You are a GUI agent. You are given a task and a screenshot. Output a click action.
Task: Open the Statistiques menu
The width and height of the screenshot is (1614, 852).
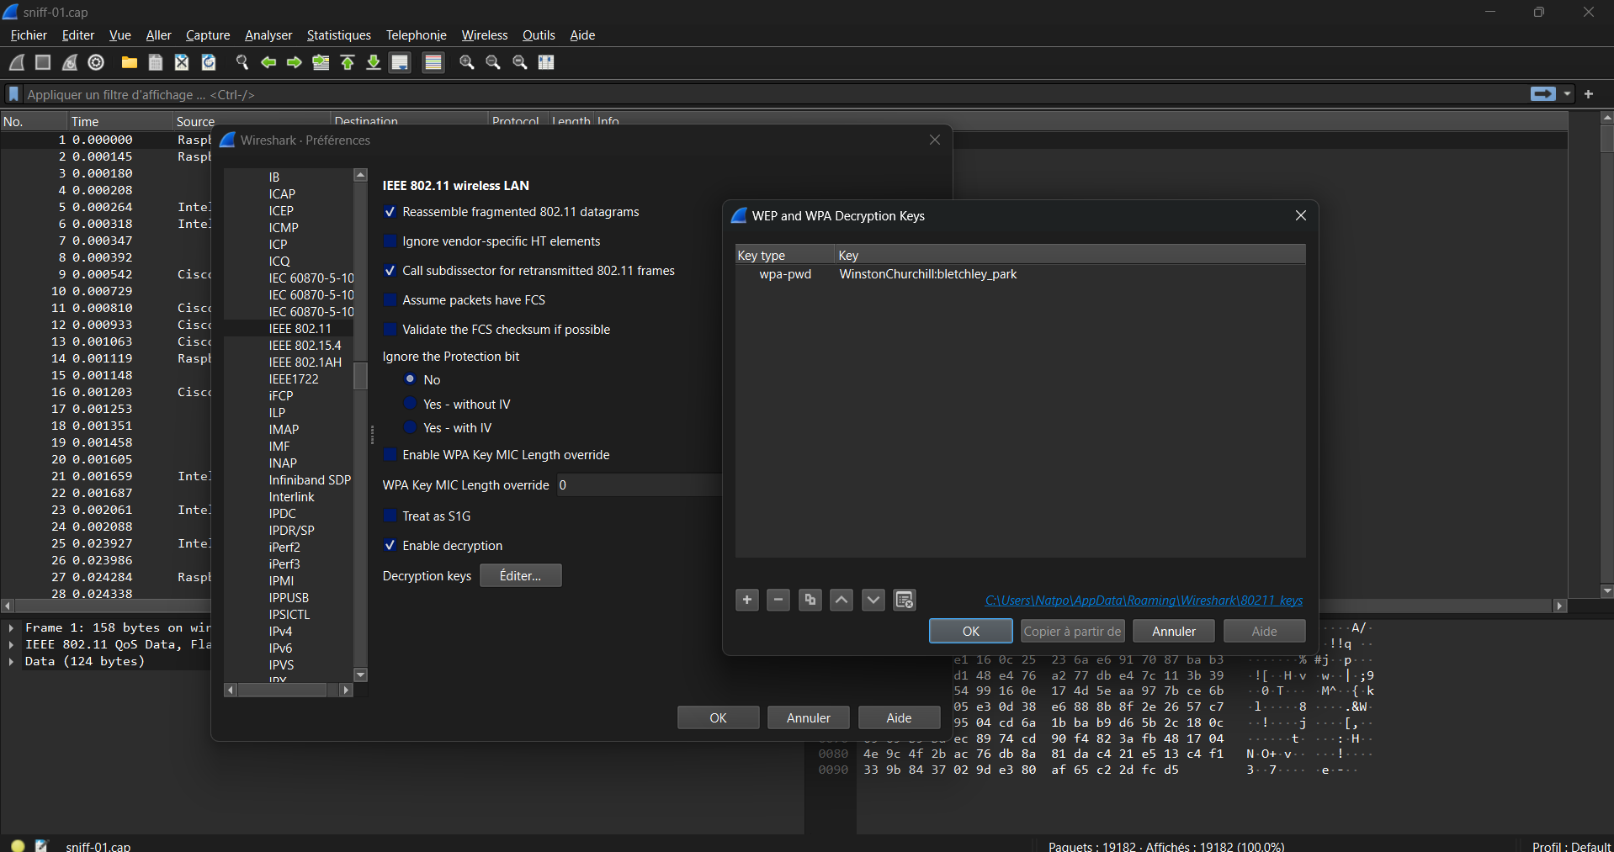click(x=338, y=35)
